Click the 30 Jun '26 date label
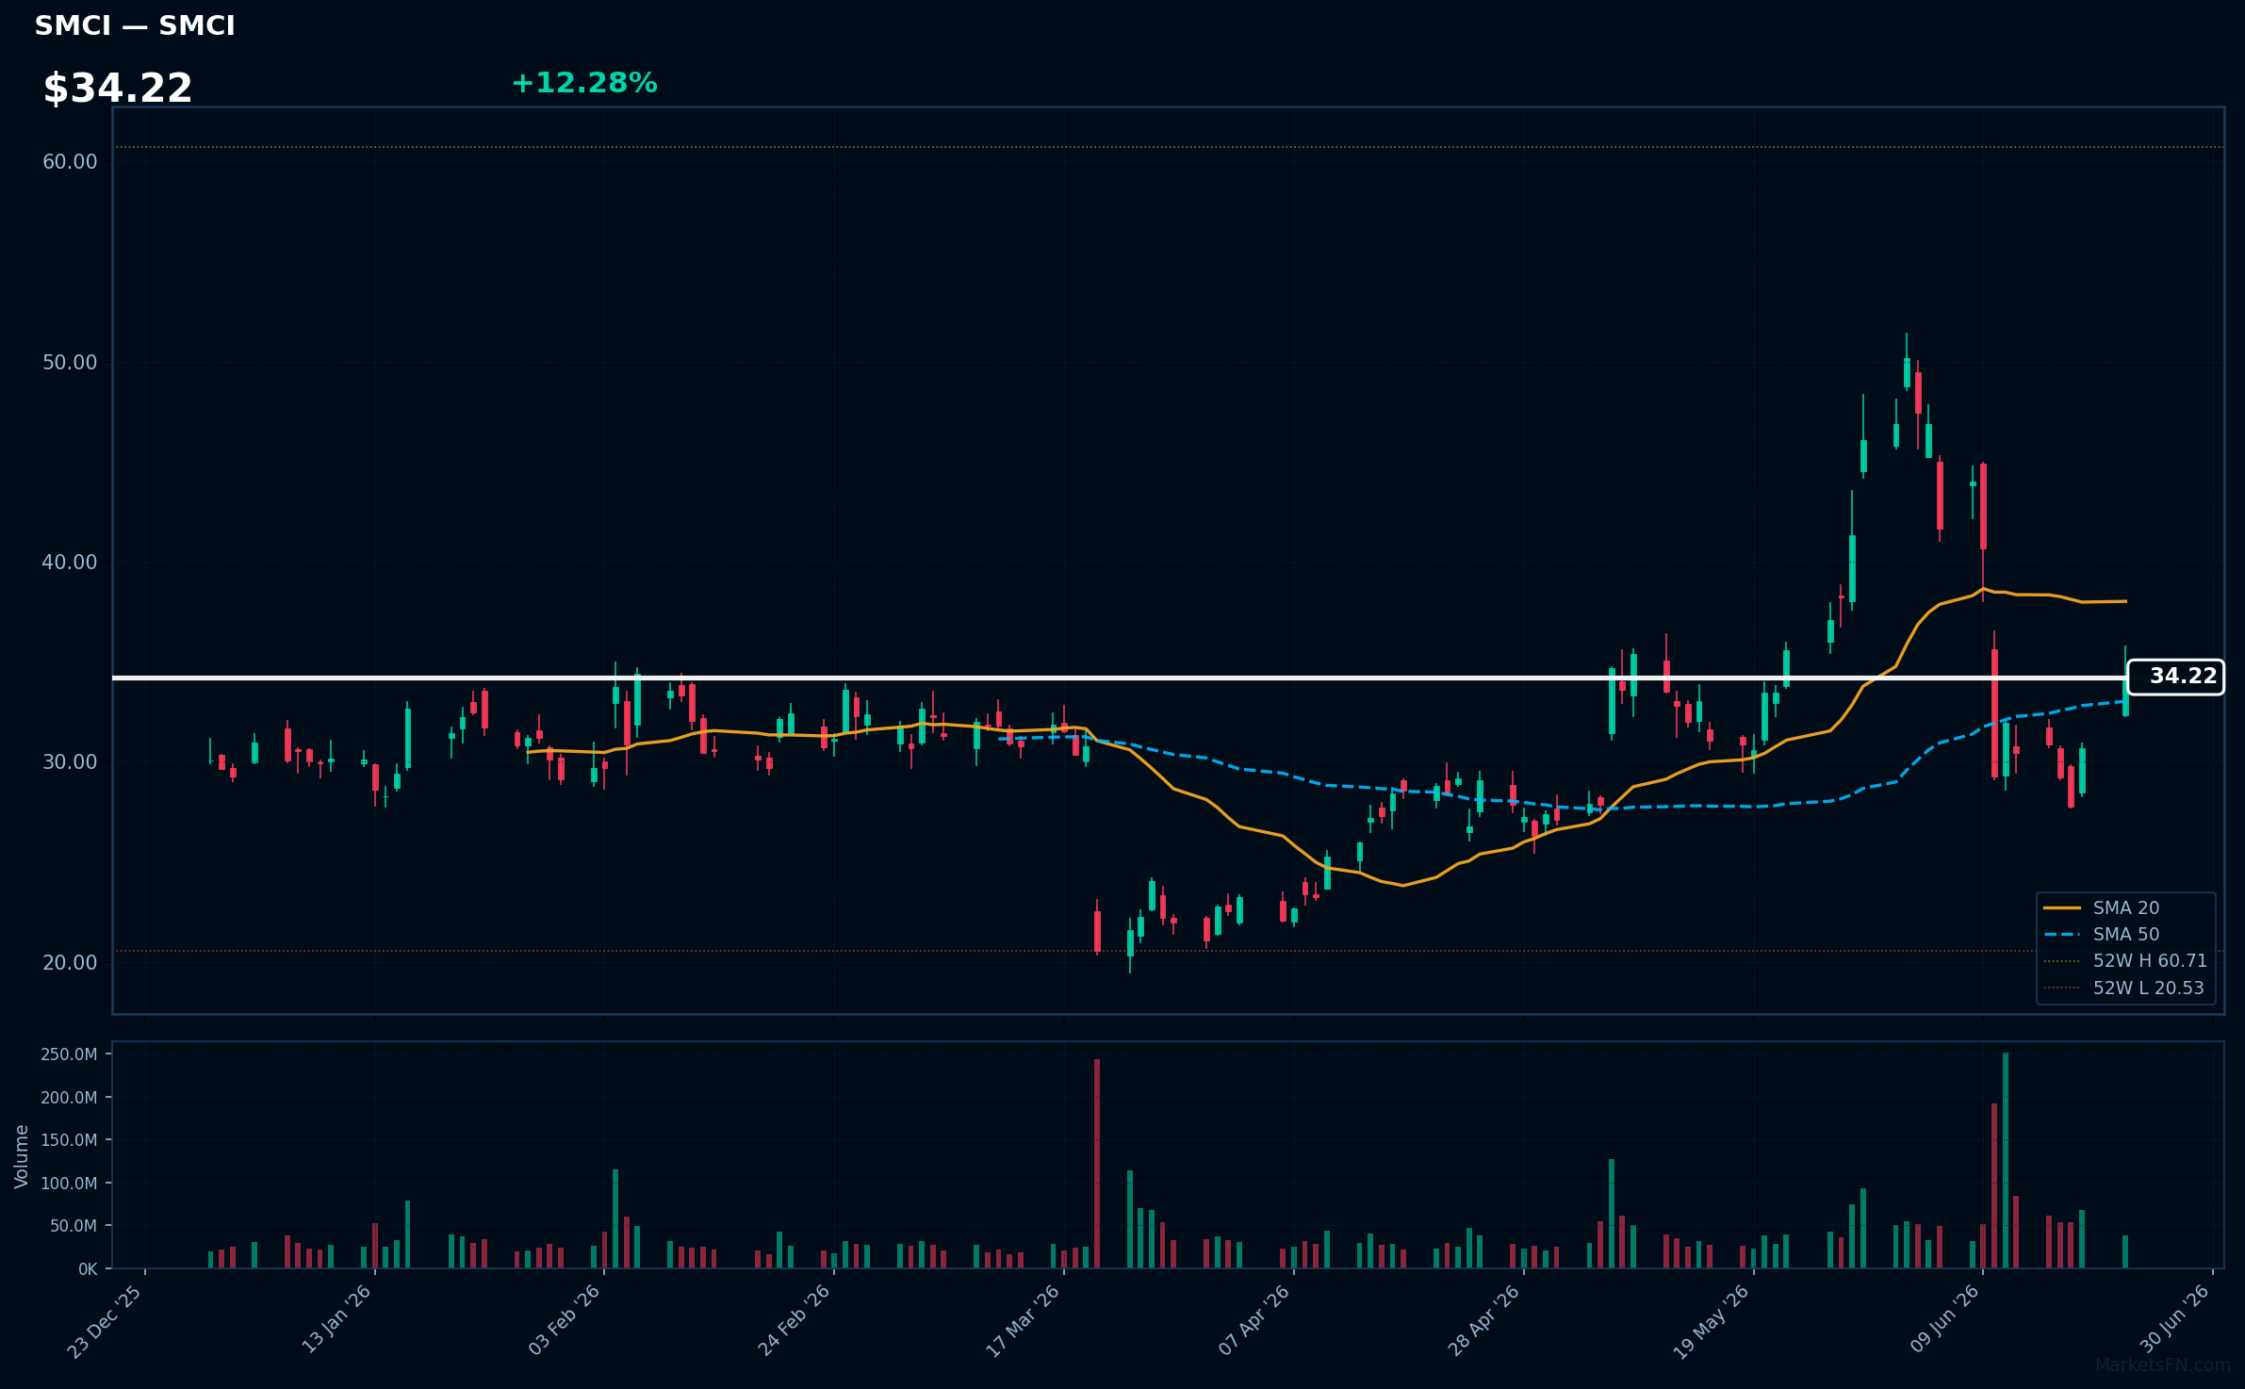 coord(2174,1319)
